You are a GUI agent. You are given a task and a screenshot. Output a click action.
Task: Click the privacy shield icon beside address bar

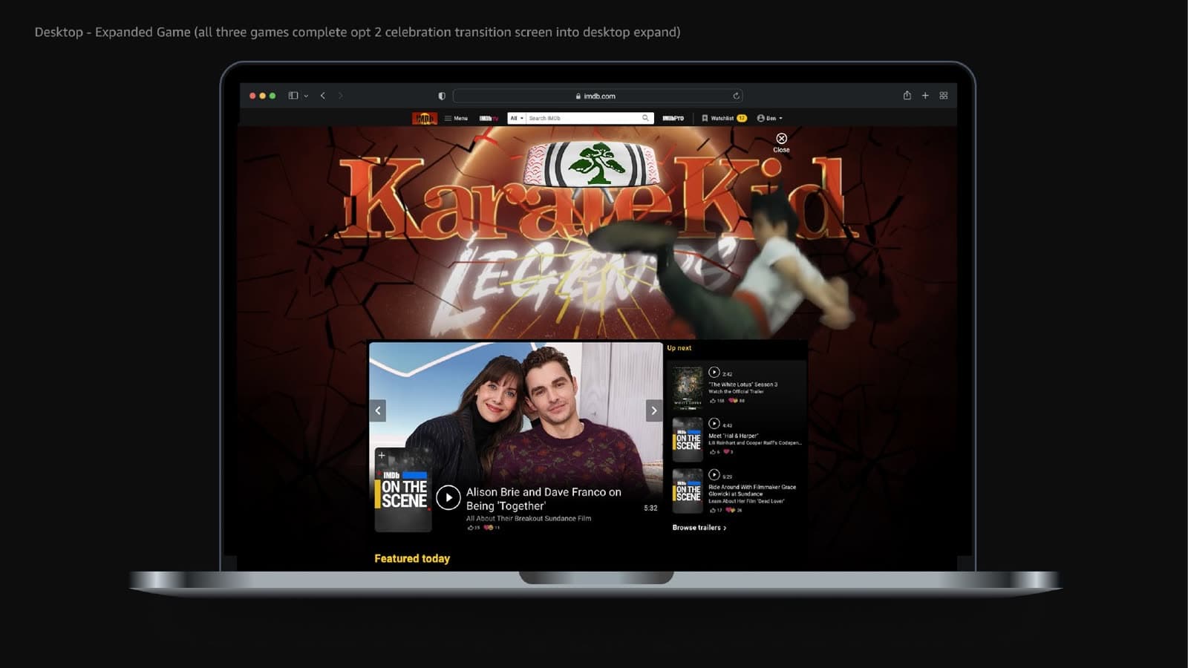point(442,96)
